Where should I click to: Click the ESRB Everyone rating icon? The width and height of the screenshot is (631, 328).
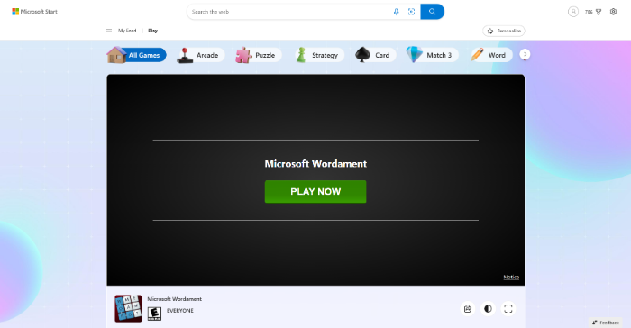(154, 314)
